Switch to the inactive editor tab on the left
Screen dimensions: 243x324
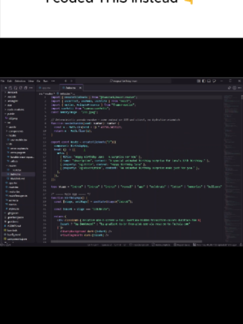coord(48,88)
